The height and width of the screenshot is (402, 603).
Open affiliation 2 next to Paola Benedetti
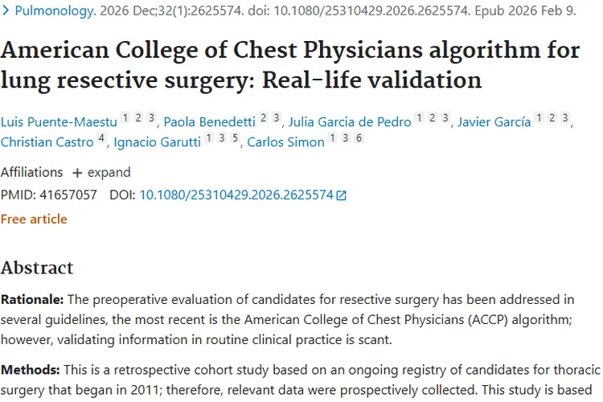tap(263, 118)
